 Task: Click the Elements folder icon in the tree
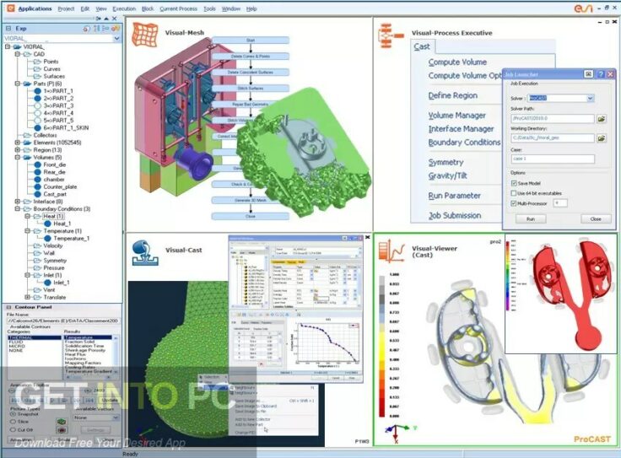(x=27, y=143)
